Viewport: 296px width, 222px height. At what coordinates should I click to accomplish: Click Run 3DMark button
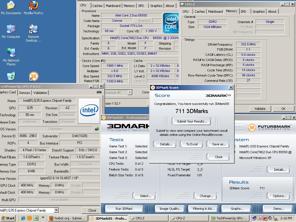click(x=124, y=209)
